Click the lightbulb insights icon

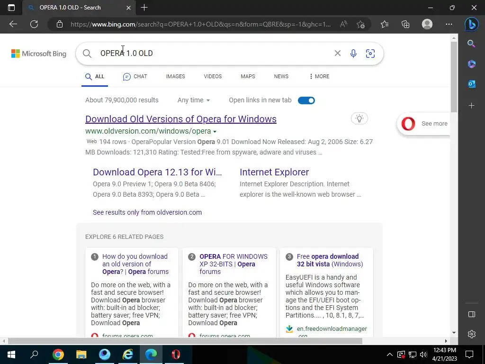click(x=359, y=118)
